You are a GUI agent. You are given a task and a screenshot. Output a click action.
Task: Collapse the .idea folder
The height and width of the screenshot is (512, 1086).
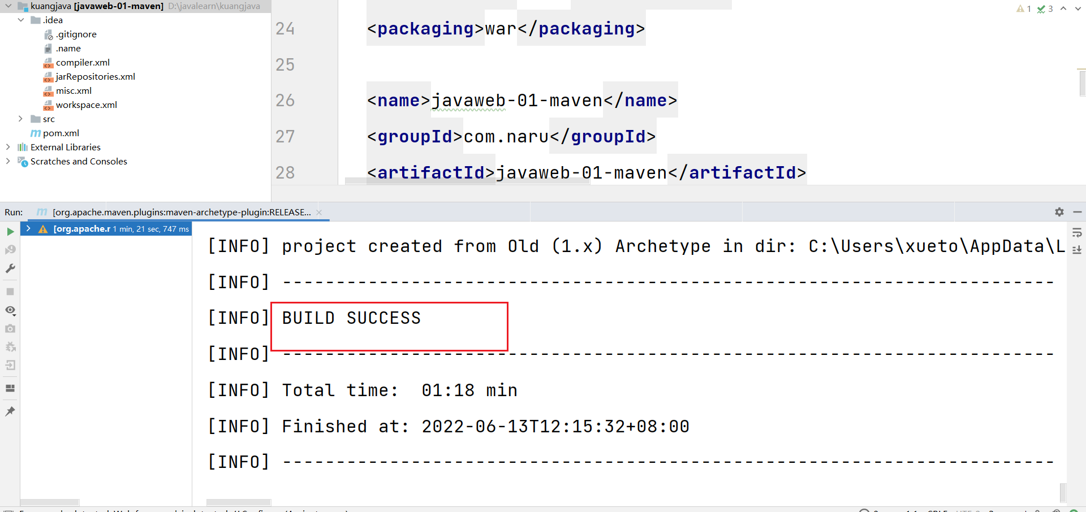21,20
